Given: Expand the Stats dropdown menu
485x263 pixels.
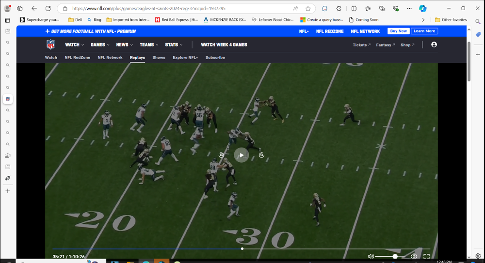Looking at the screenshot, I should 174,45.
